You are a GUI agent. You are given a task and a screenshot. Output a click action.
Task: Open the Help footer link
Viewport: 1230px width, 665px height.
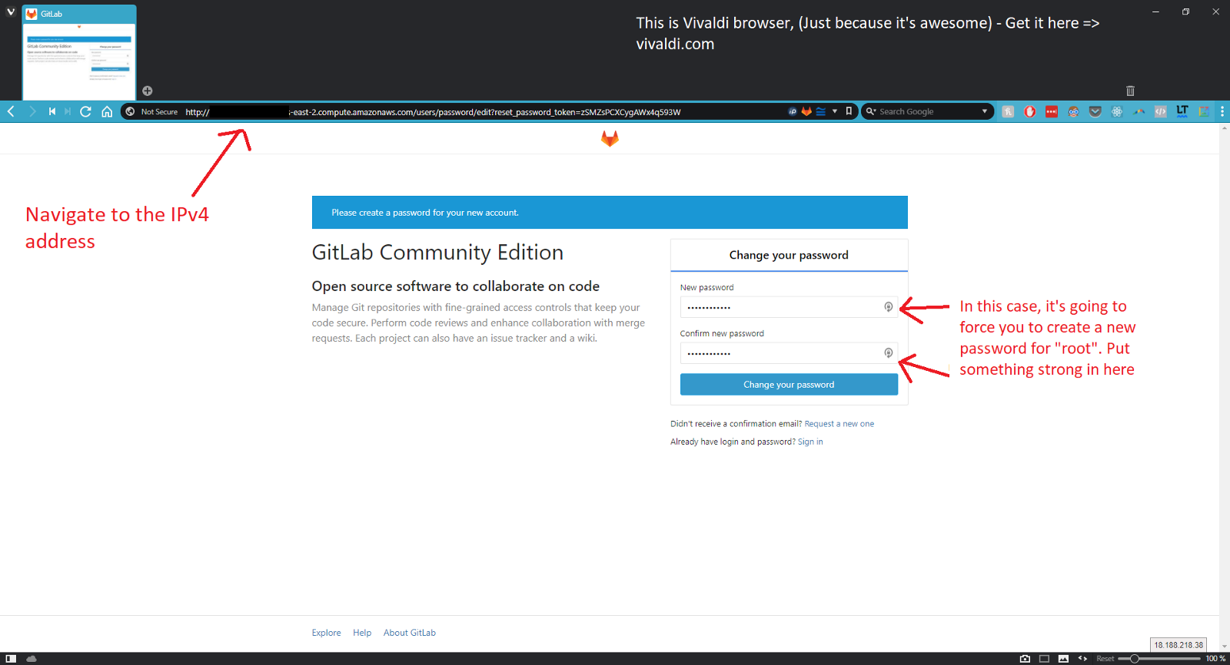tap(362, 633)
